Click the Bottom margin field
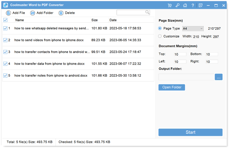 click(212, 54)
